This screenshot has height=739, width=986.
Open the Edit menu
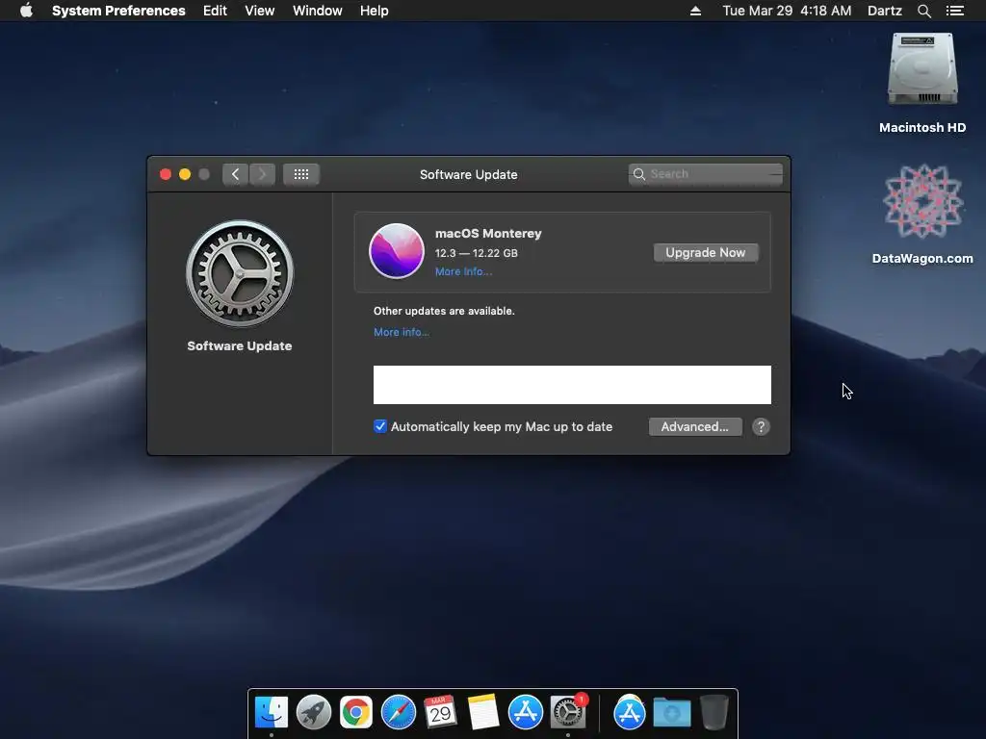[215, 11]
